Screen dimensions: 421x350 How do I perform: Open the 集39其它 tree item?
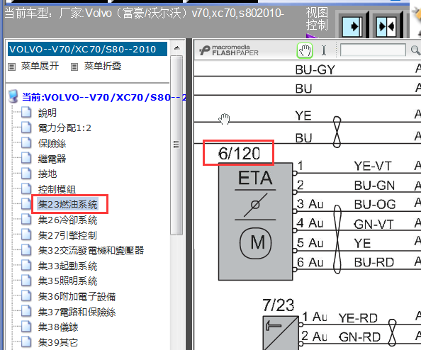click(58, 342)
